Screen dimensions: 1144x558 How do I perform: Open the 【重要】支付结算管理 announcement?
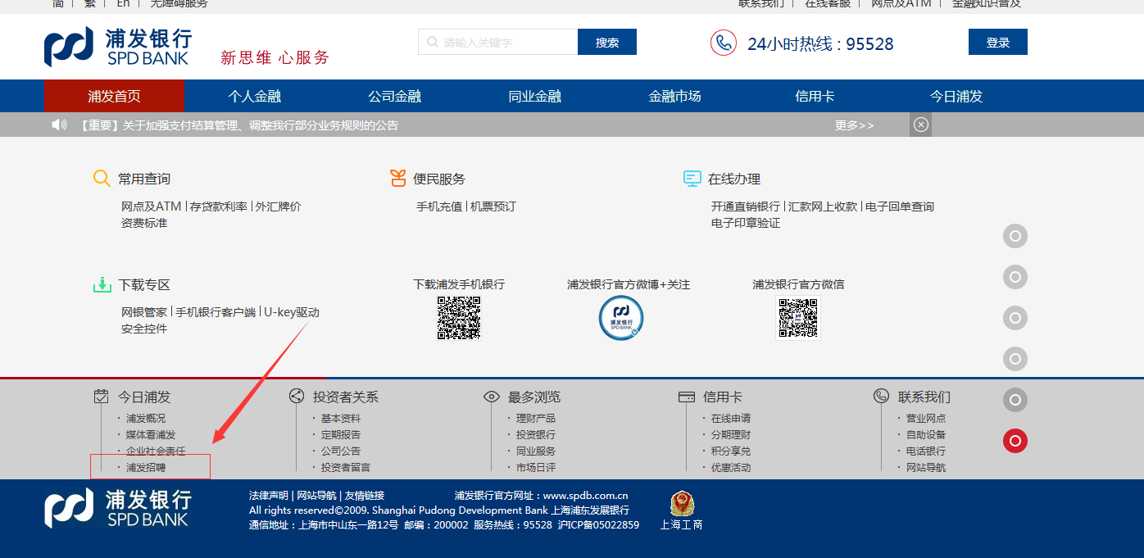pos(239,125)
